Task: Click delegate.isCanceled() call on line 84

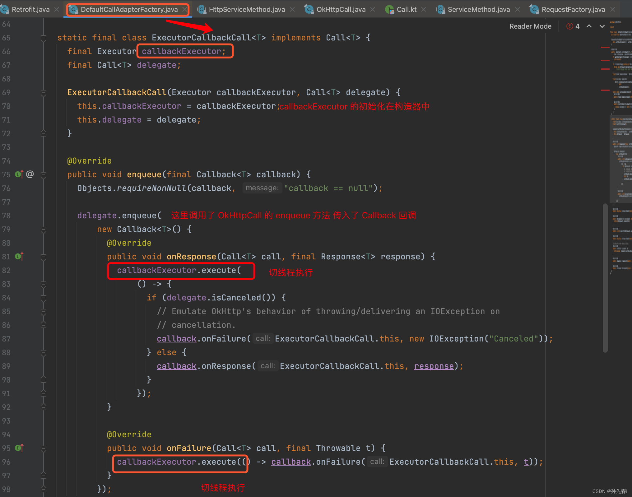Action: click(x=221, y=298)
